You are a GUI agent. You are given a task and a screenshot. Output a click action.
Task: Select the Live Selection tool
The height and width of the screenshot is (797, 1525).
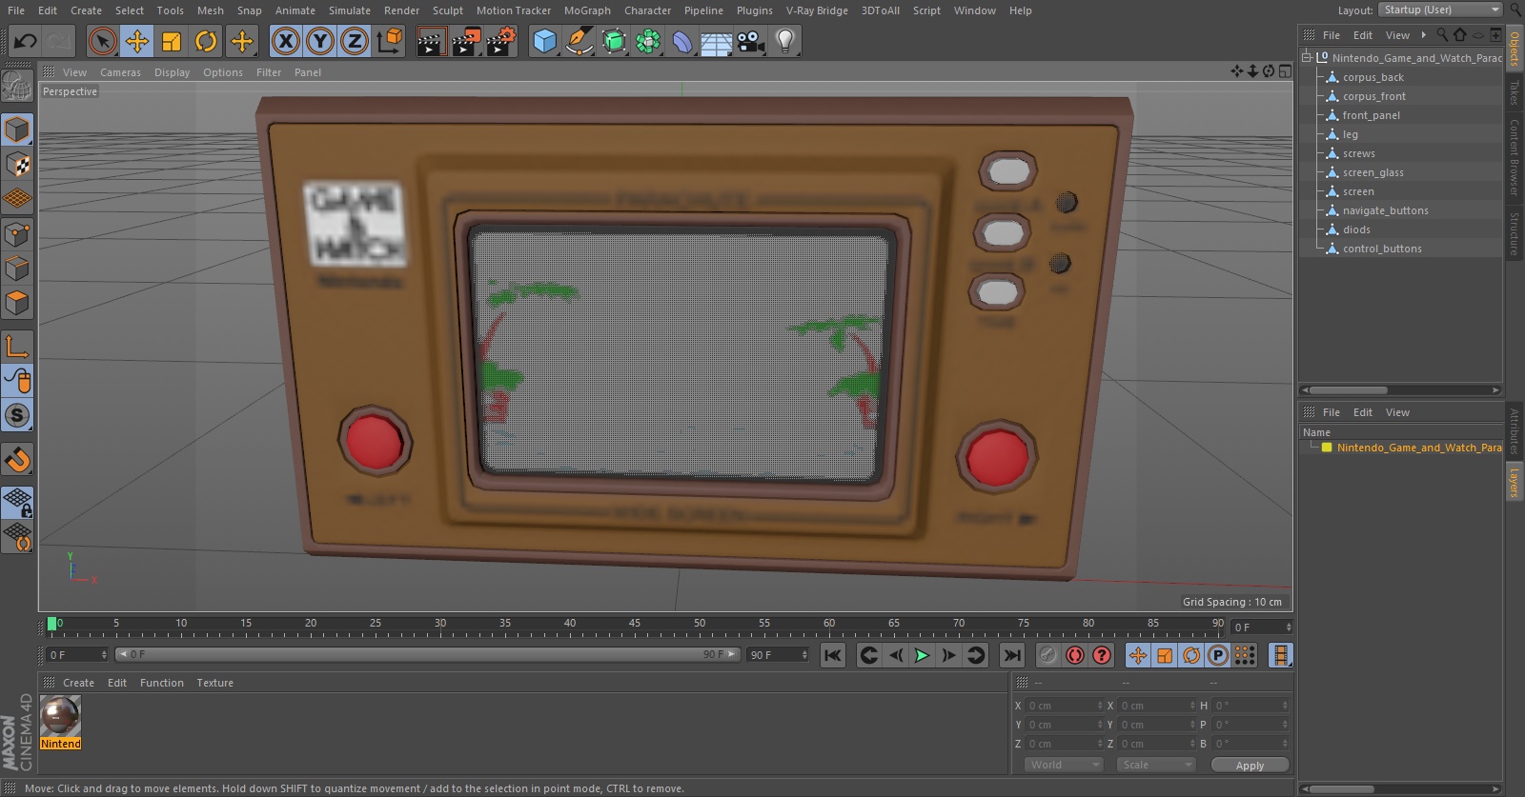[x=102, y=41]
